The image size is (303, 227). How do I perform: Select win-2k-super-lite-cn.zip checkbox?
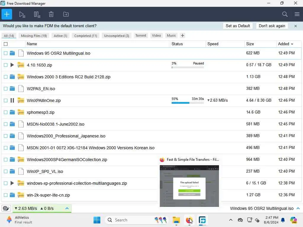pos(6,195)
